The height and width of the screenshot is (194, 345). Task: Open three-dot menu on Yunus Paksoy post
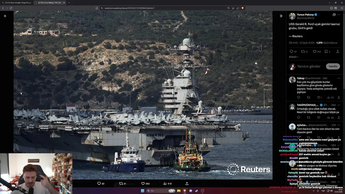pyautogui.click(x=339, y=15)
